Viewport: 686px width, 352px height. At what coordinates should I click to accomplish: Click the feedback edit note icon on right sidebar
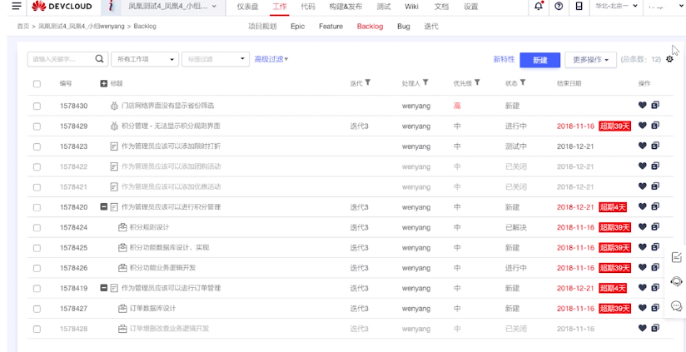[676, 257]
